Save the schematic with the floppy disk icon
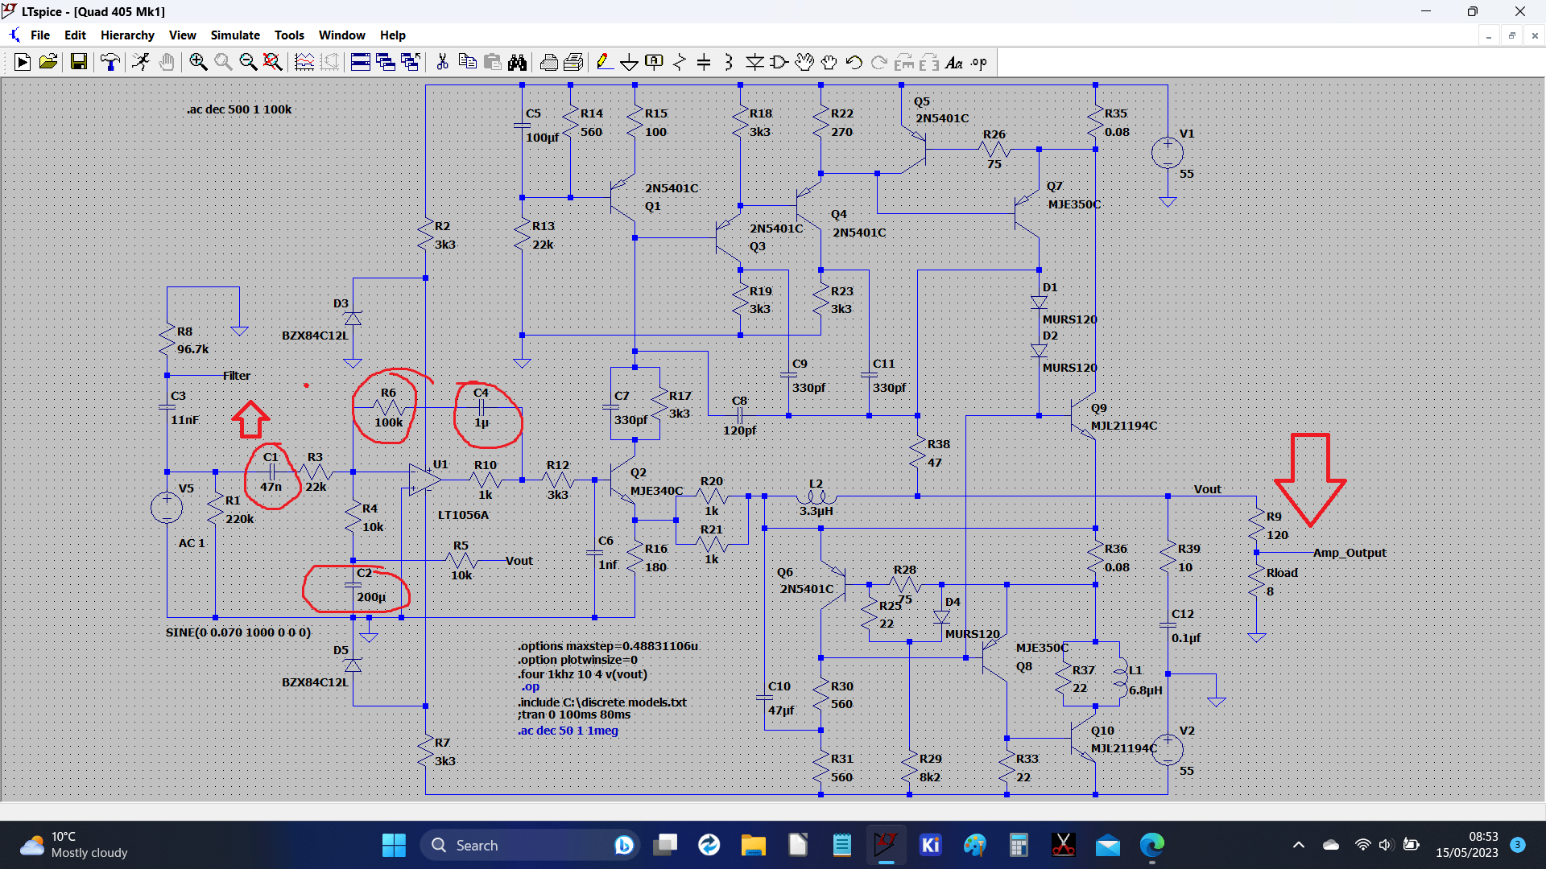1546x869 pixels. pyautogui.click(x=78, y=62)
